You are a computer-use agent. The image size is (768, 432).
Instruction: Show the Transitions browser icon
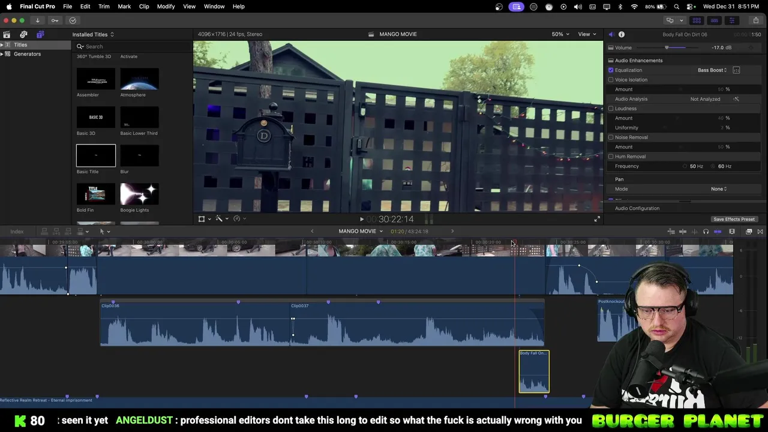760,232
